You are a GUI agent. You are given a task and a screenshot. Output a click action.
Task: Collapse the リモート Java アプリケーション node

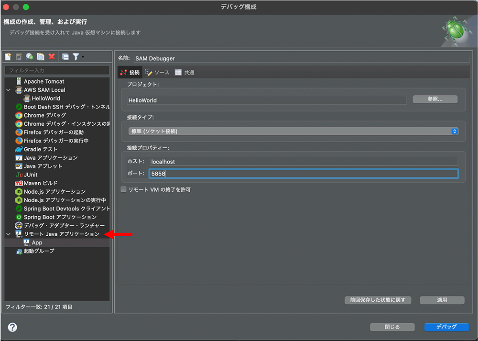(x=8, y=234)
